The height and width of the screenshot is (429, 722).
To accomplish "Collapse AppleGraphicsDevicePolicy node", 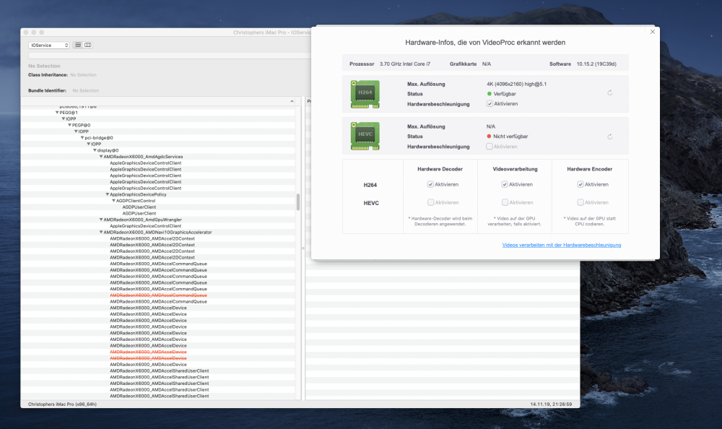I will [108, 194].
